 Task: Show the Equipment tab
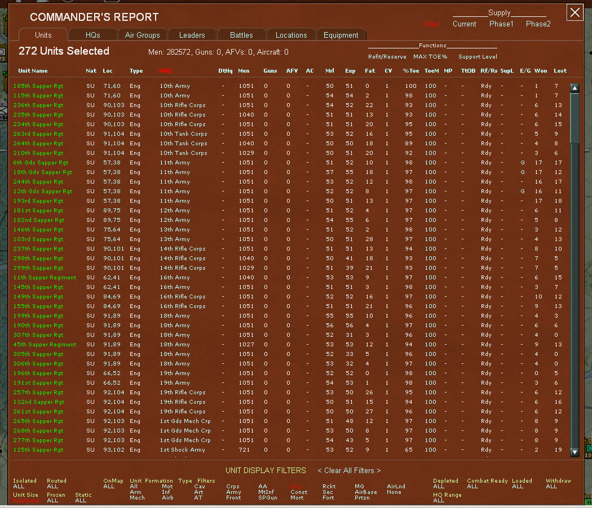tap(341, 35)
